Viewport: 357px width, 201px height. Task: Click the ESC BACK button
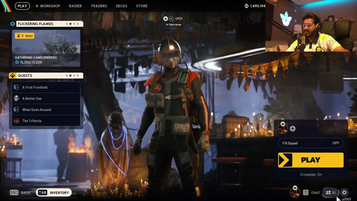[x=20, y=193]
